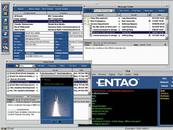Select contact Claudia Zimmerman

point(48,24)
